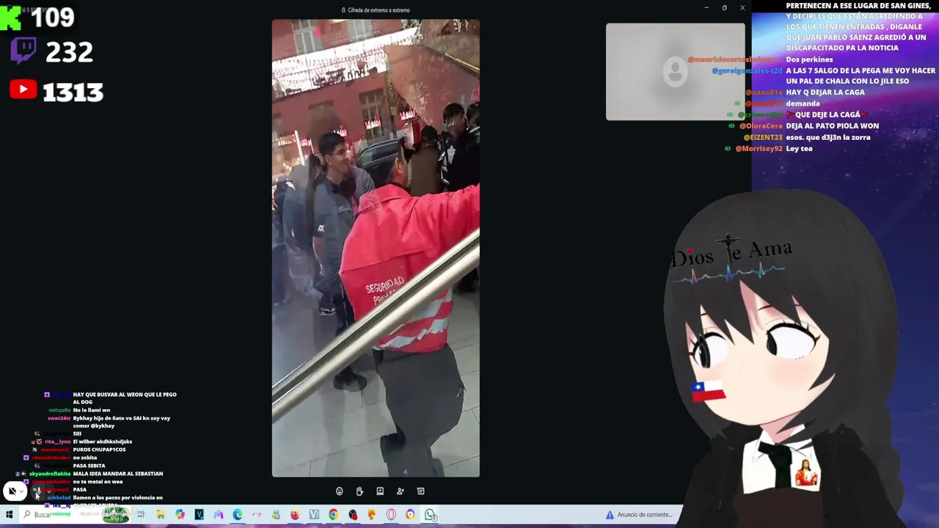Minimize the call window

click(x=706, y=8)
